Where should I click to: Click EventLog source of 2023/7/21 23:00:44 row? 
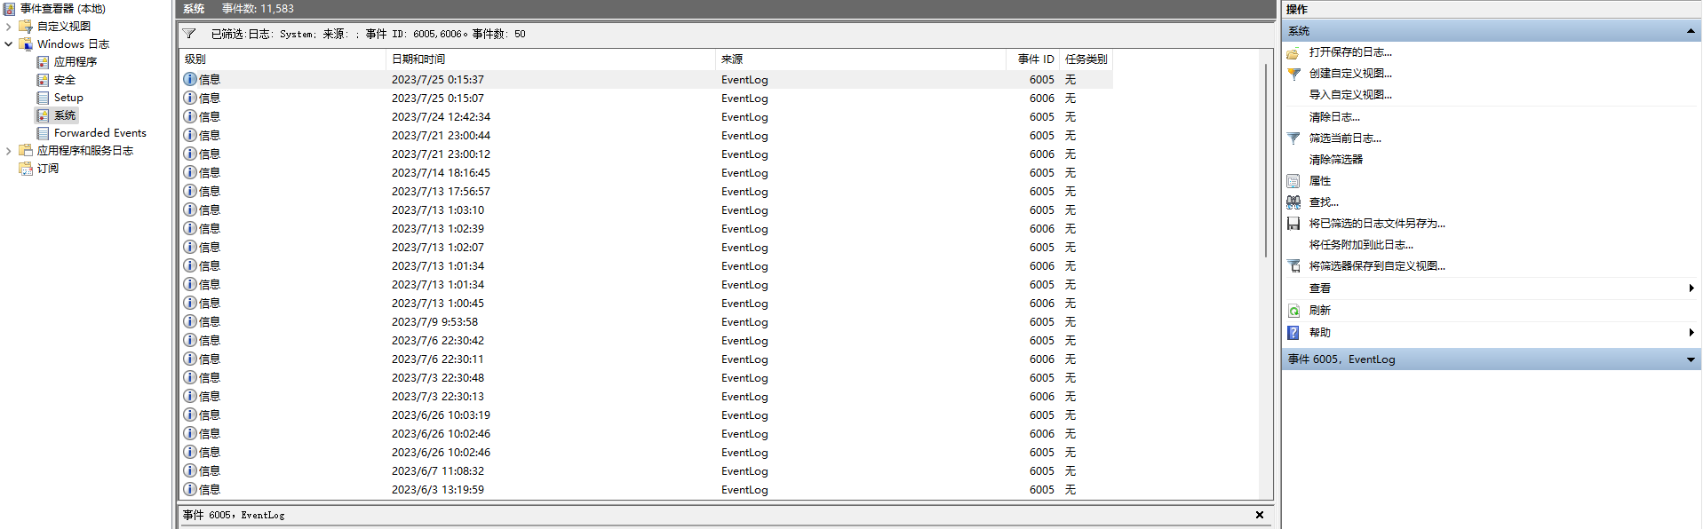[x=744, y=136]
